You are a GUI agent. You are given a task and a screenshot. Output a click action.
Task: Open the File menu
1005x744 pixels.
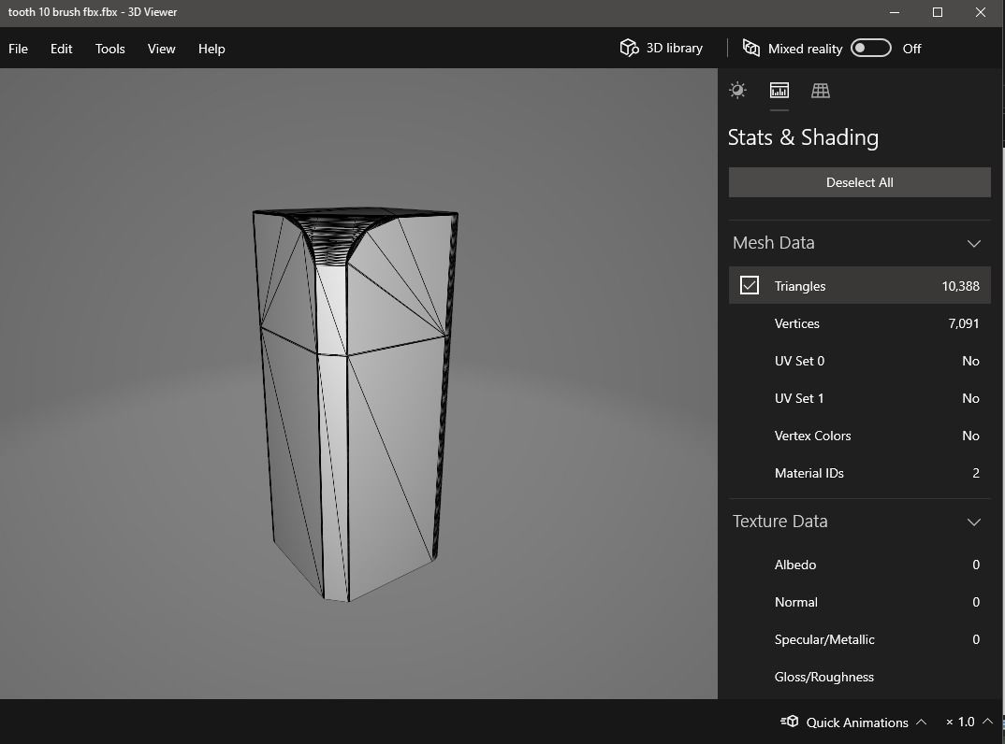[x=18, y=49]
